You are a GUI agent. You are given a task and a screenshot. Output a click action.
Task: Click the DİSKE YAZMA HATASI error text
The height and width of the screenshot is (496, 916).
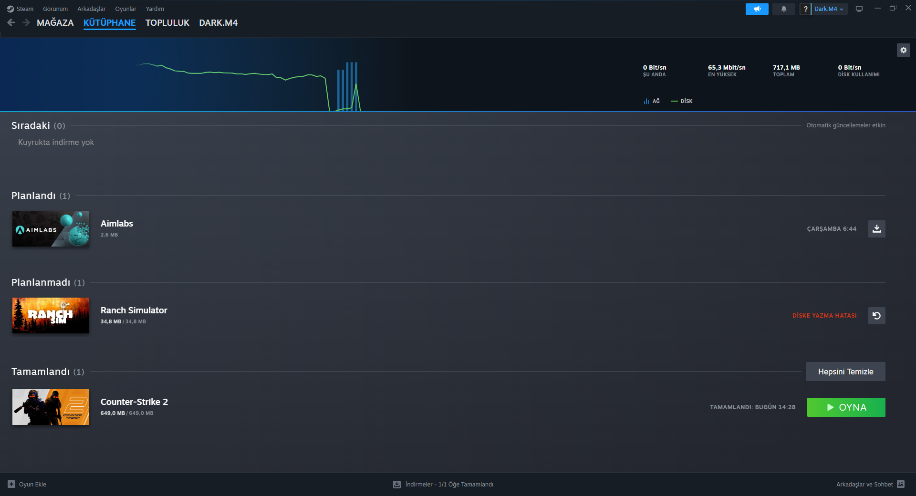(x=824, y=316)
